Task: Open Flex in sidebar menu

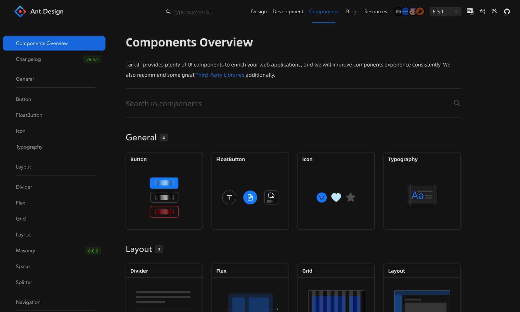Action: tap(54, 203)
